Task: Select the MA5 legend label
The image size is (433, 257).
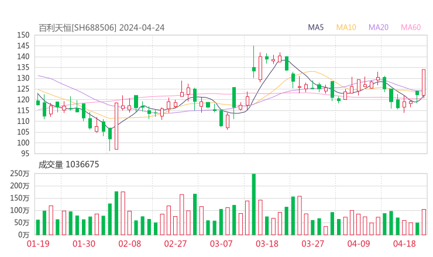Action: (315, 27)
